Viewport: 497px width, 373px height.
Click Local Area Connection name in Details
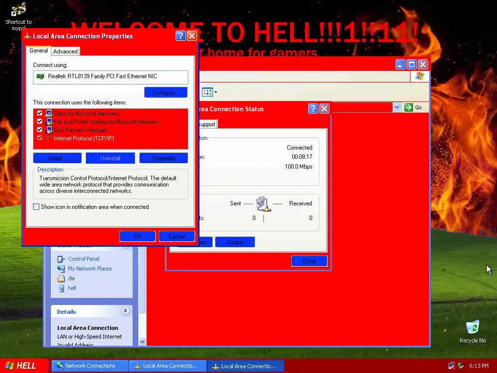[88, 328]
